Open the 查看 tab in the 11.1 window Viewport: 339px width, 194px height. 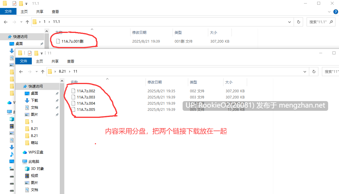pyautogui.click(x=55, y=12)
